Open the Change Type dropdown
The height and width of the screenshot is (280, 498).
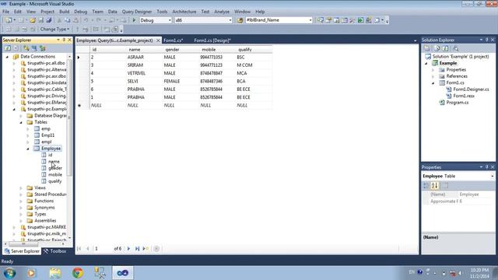[x=54, y=30]
